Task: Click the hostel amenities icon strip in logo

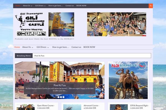Action: click(x=32, y=34)
